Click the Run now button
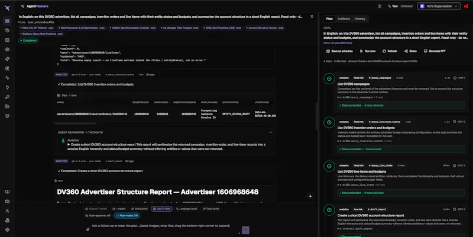The width and height of the screenshot is (473, 237). 368,51
